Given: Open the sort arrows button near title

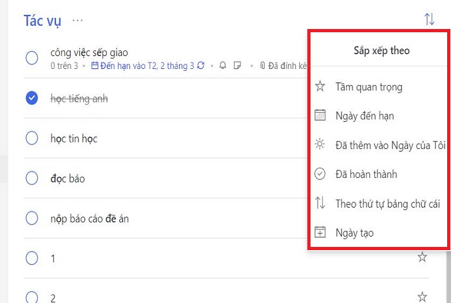Looking at the screenshot, I should (429, 19).
